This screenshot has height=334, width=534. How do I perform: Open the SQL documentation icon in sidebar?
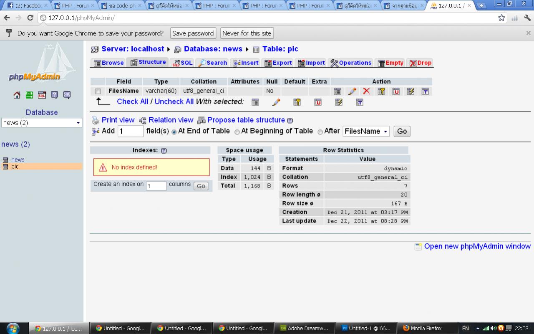67,95
